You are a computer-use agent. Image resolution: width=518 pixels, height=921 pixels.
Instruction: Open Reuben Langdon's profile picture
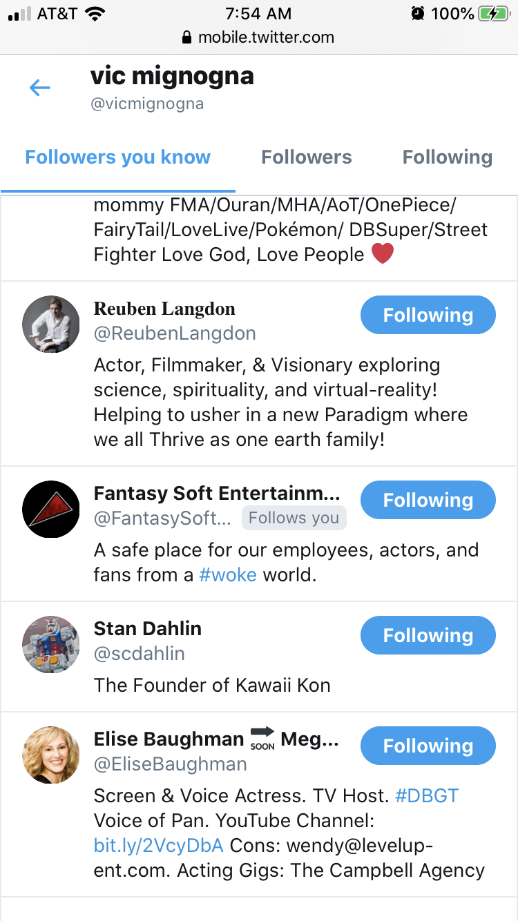51,324
